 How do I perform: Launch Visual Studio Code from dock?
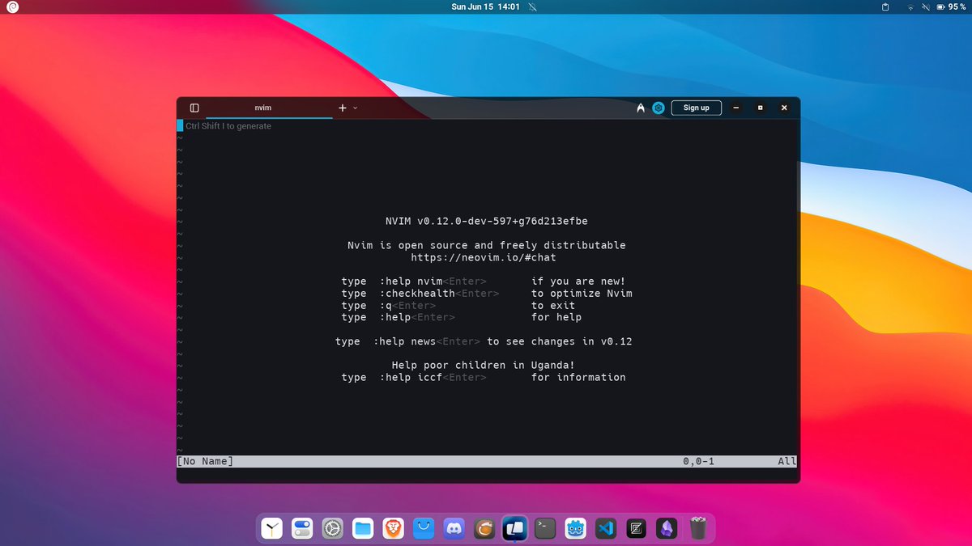coord(606,528)
